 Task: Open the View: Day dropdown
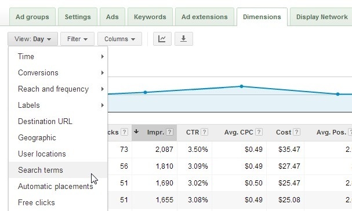pos(33,39)
